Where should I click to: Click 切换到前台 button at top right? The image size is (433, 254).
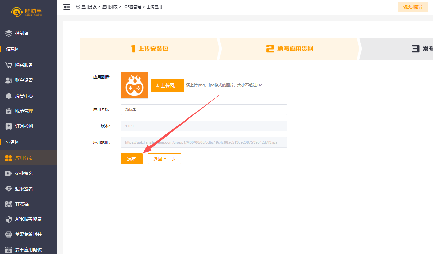[413, 7]
